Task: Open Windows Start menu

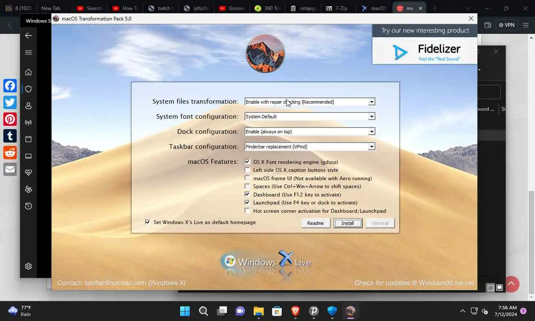Action: 185,311
